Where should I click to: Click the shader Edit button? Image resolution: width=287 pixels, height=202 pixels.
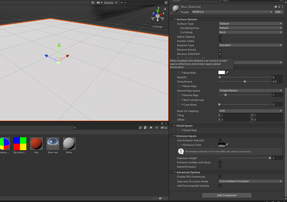pyautogui.click(x=278, y=12)
